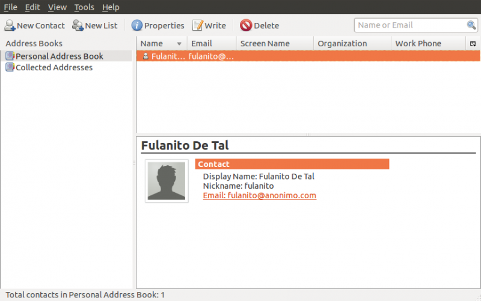The width and height of the screenshot is (481, 301).
Task: Sort by the Screen Name column
Action: pyautogui.click(x=275, y=43)
